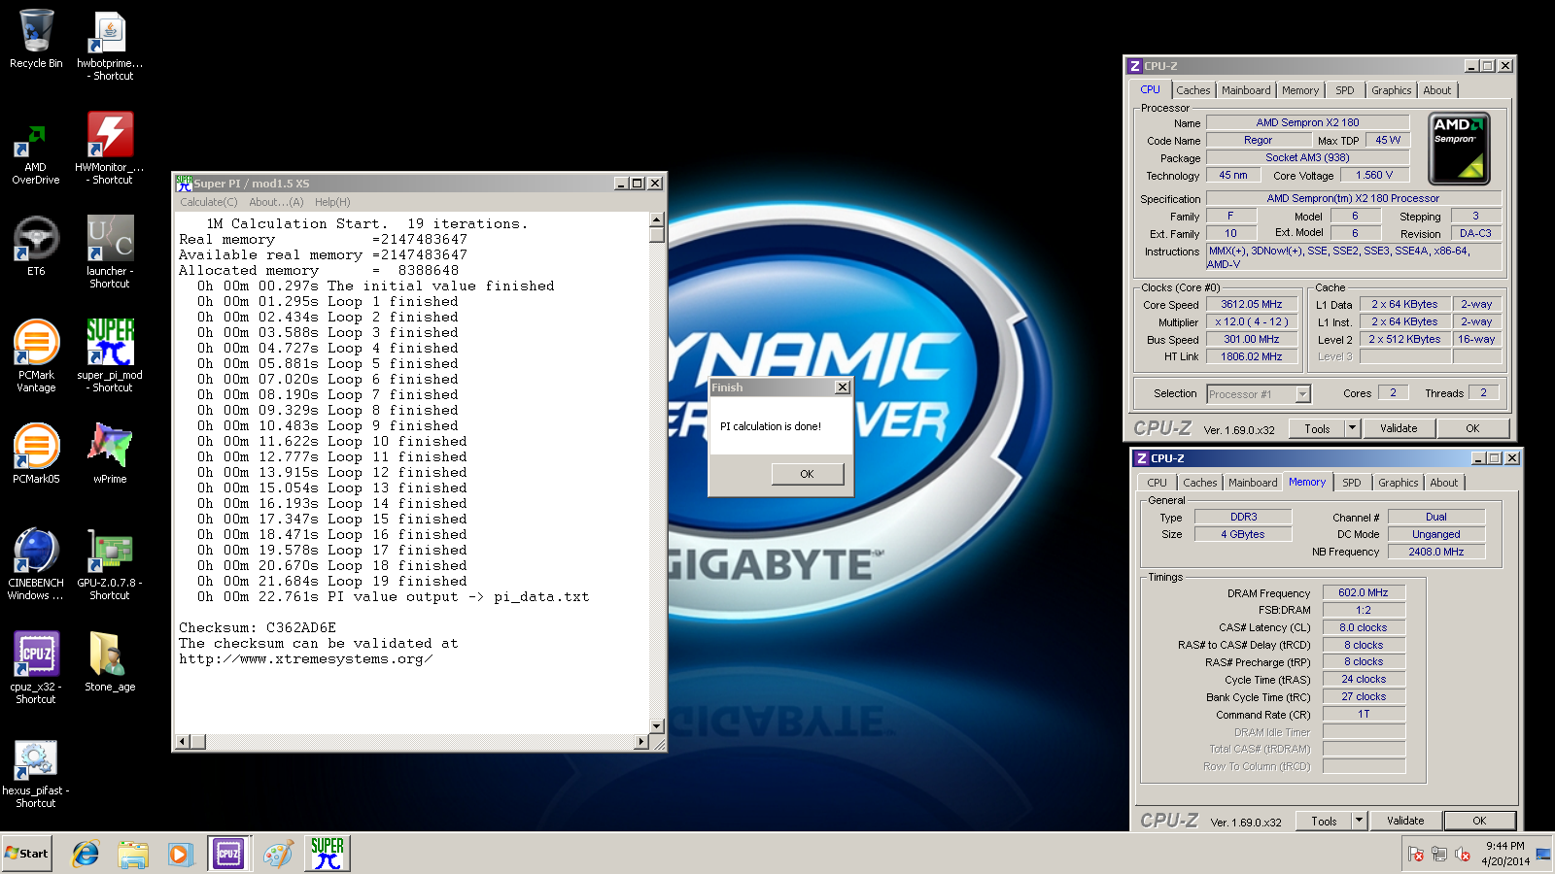The width and height of the screenshot is (1555, 874).
Task: Launch Windows Media Player from taskbar
Action: 180,854
